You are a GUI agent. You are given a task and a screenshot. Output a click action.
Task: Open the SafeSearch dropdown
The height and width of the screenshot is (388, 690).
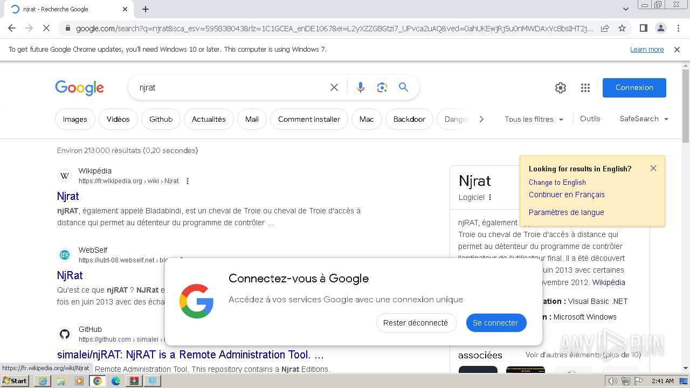point(644,119)
